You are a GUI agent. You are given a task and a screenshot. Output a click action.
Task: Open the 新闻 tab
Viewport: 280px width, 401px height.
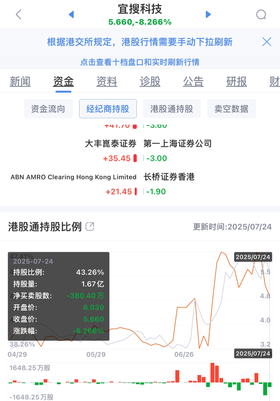point(20,81)
